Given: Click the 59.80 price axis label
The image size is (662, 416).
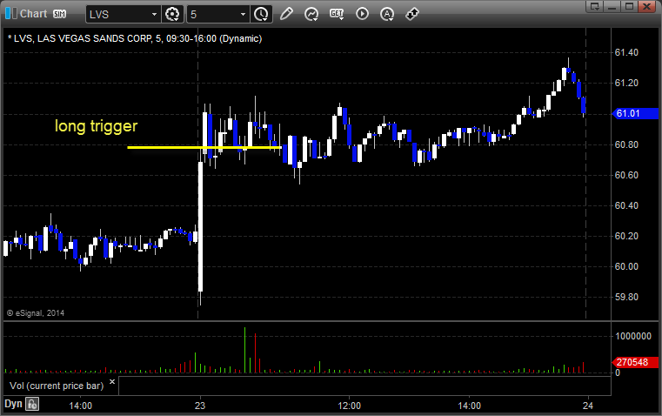Looking at the screenshot, I should tap(626, 297).
